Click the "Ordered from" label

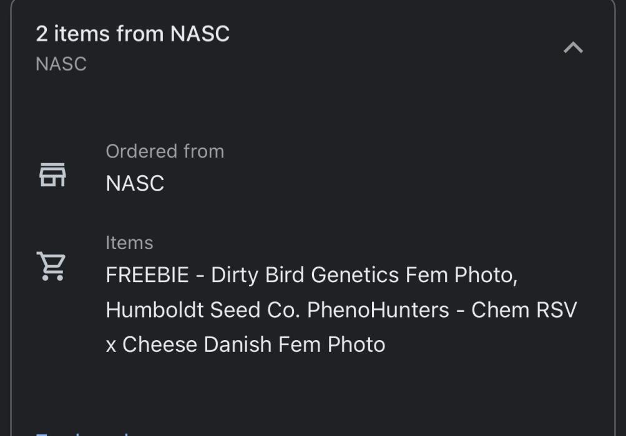point(165,151)
